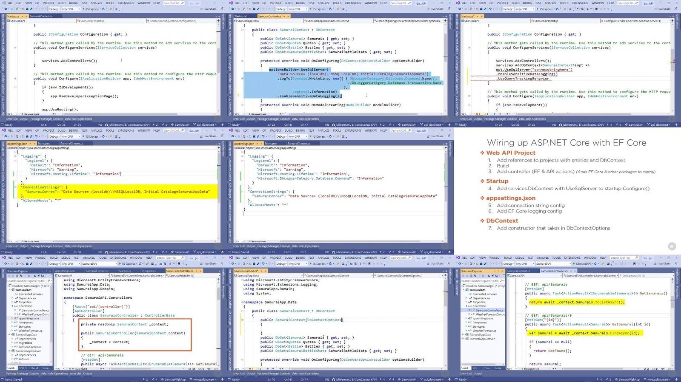Click the notification bell beside the wireupdbcontext branch, FindAsync window

point(676,379)
